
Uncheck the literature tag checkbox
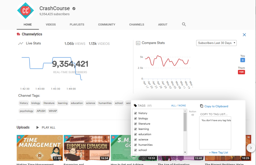[x=135, y=124]
